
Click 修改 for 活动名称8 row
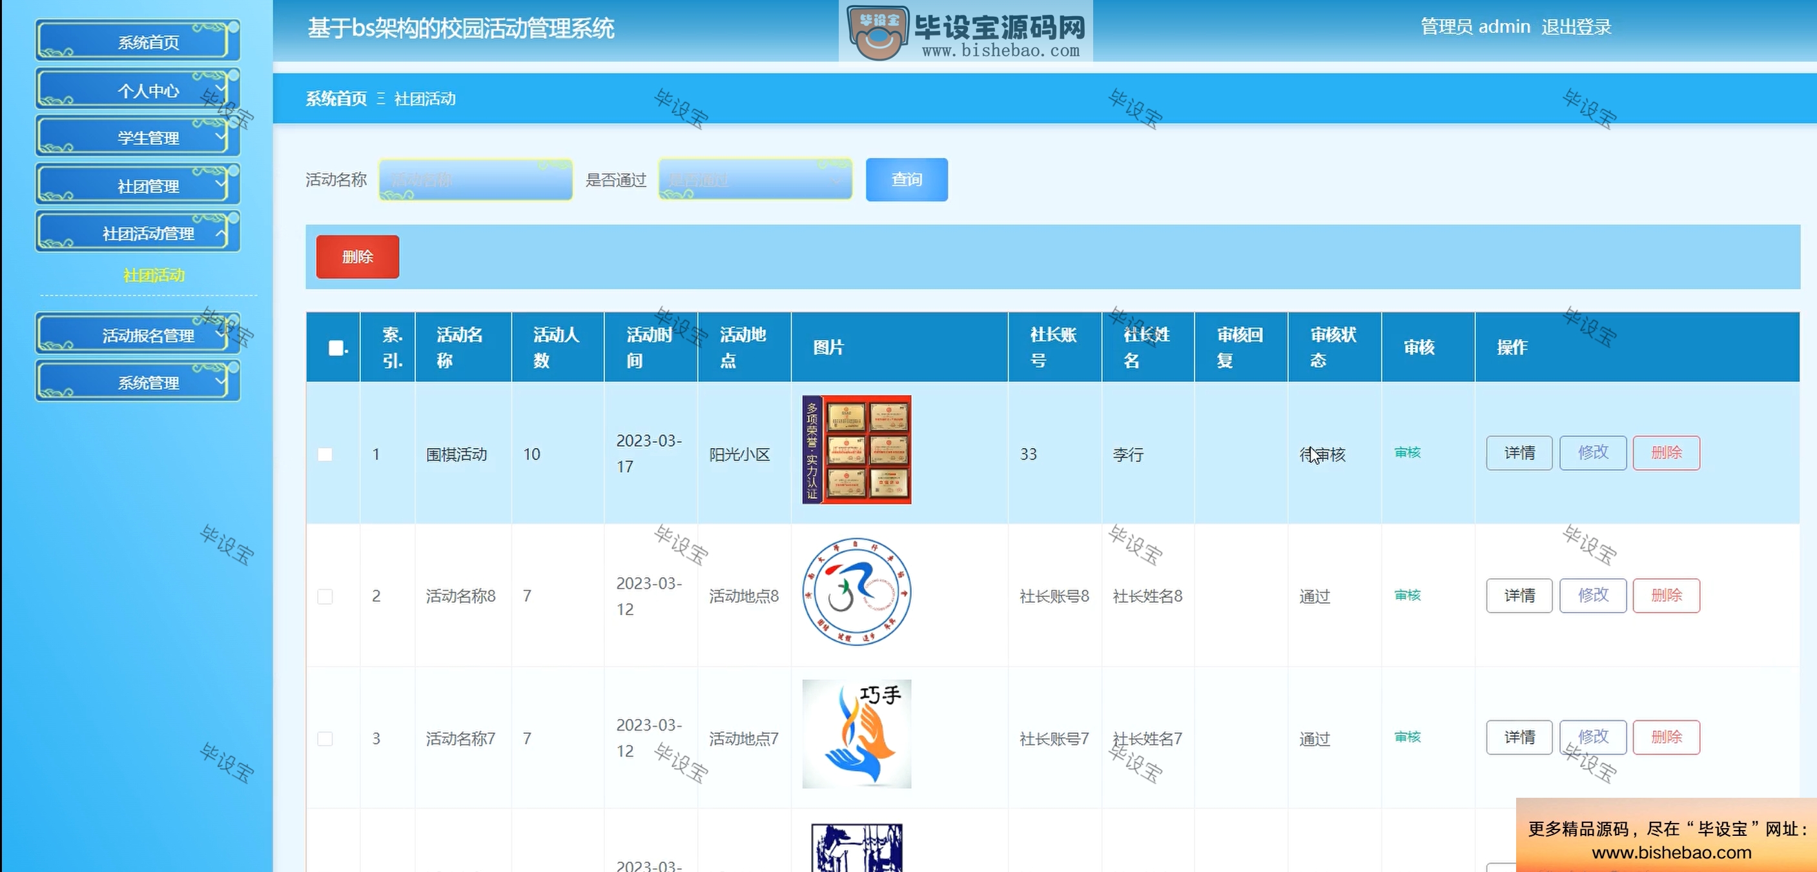[1593, 596]
